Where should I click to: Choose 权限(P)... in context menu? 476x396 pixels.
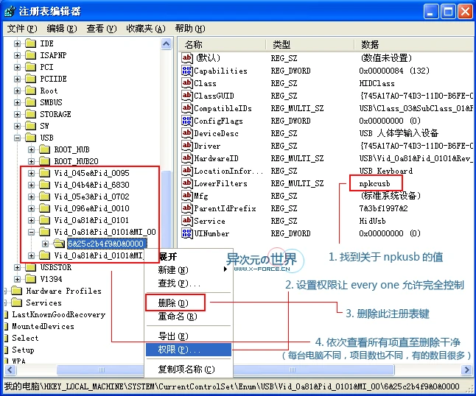pyautogui.click(x=189, y=350)
